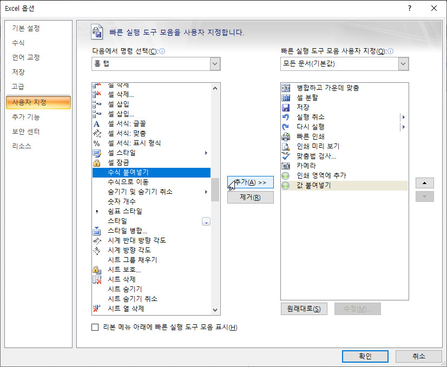Expand the 셀 스타일 submenu arrow
Screen dimensions: 447x367
pos(206,153)
